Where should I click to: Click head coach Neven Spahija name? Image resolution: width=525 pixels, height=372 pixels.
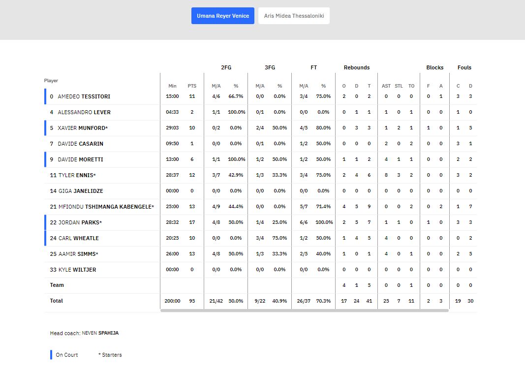100,333
